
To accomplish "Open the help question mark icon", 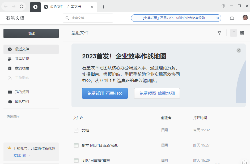I will (x=244, y=162).
